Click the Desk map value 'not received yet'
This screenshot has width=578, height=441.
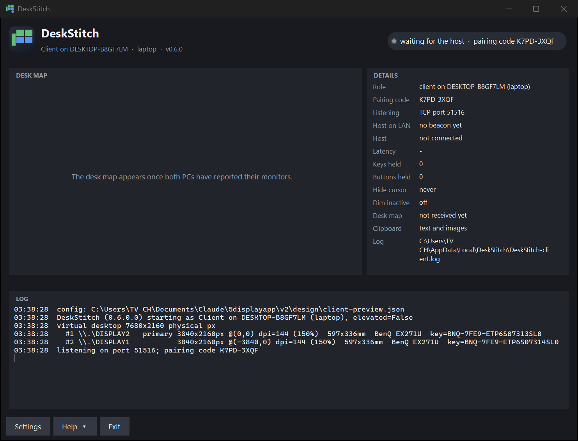(x=443, y=215)
